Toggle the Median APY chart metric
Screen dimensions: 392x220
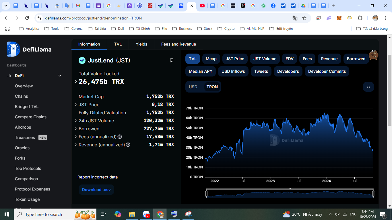201,71
